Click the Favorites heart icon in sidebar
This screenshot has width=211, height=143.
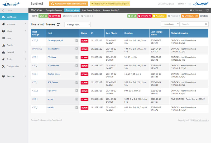[4, 76]
